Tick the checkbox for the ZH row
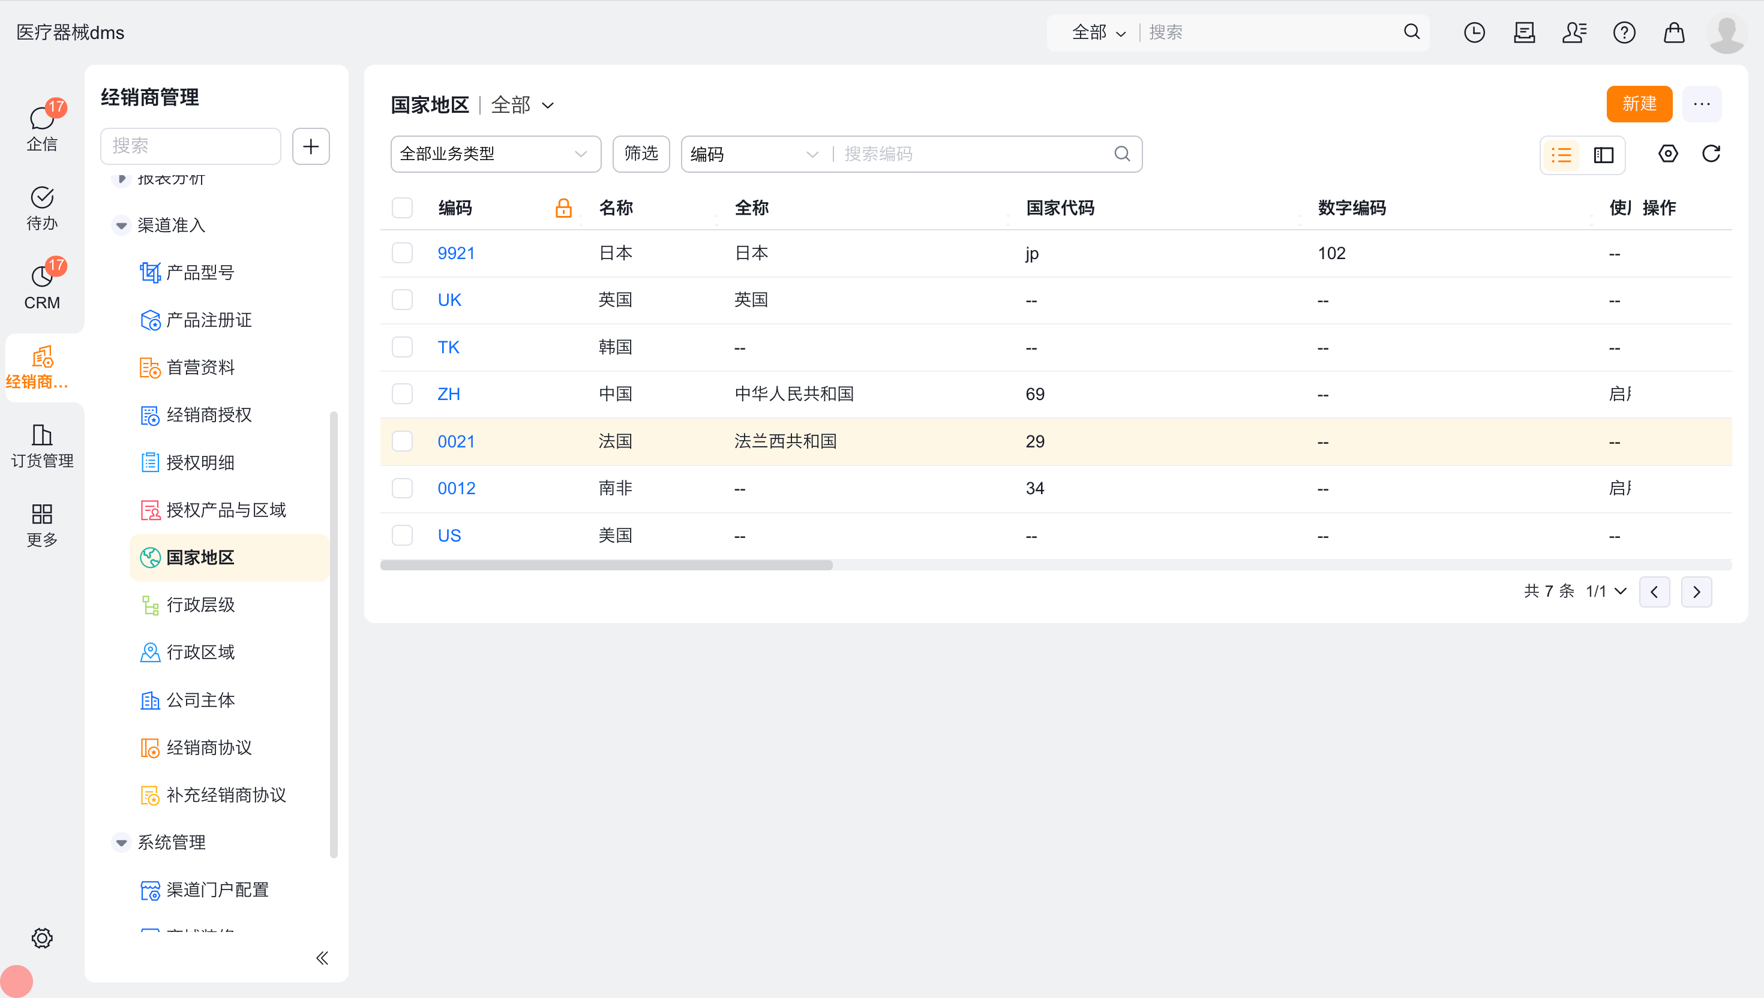 402,394
